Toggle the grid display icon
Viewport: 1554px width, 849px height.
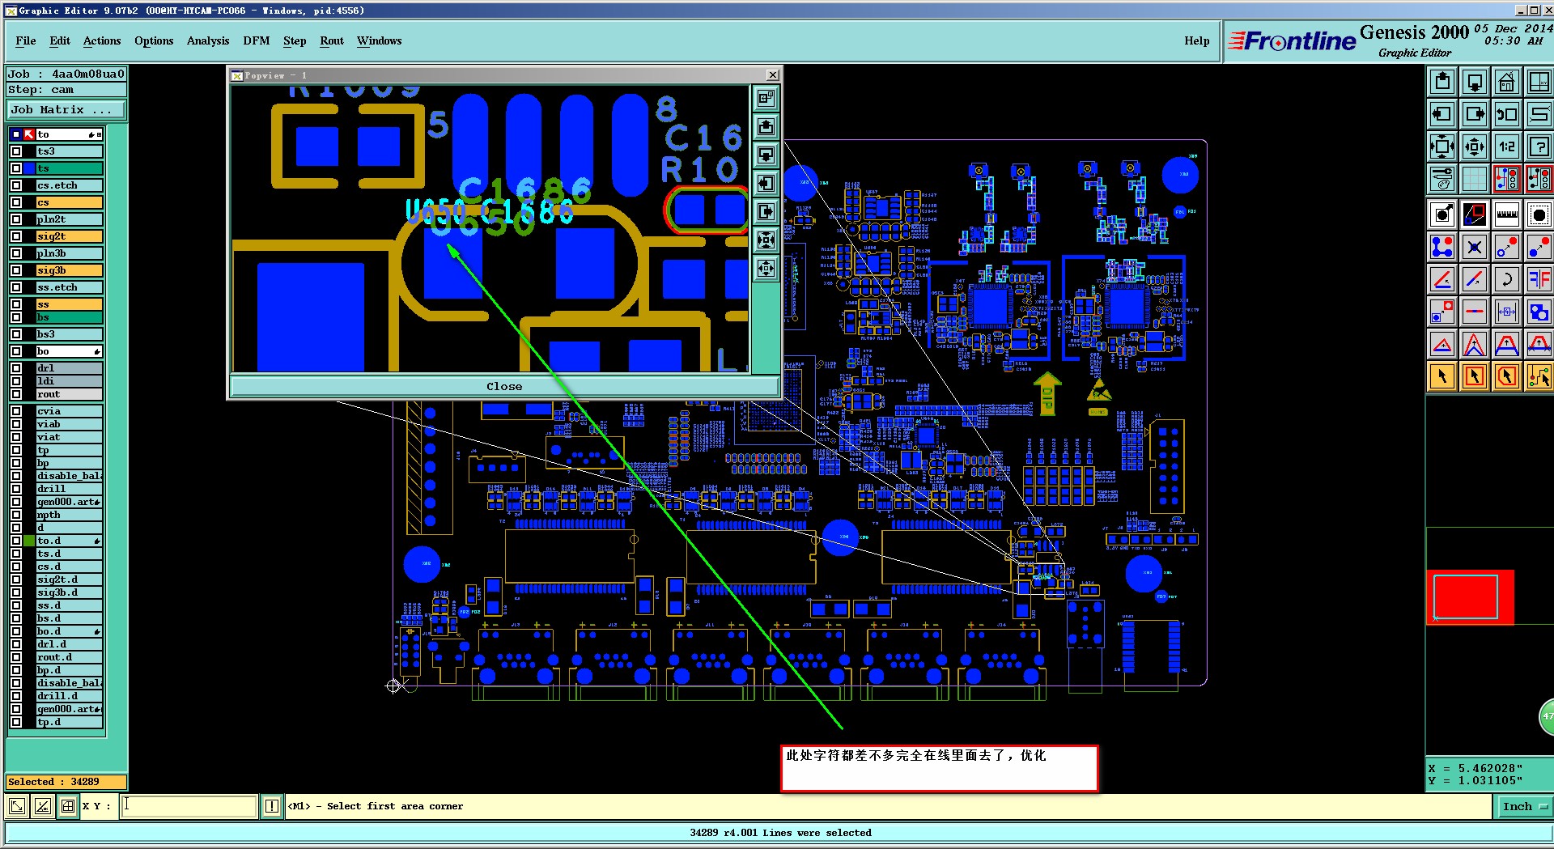coord(1475,179)
